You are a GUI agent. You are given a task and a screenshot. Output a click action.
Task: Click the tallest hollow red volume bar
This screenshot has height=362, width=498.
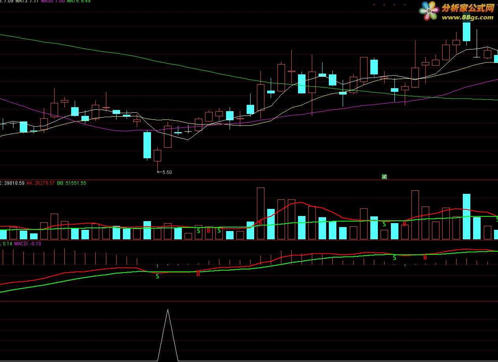tap(260, 213)
